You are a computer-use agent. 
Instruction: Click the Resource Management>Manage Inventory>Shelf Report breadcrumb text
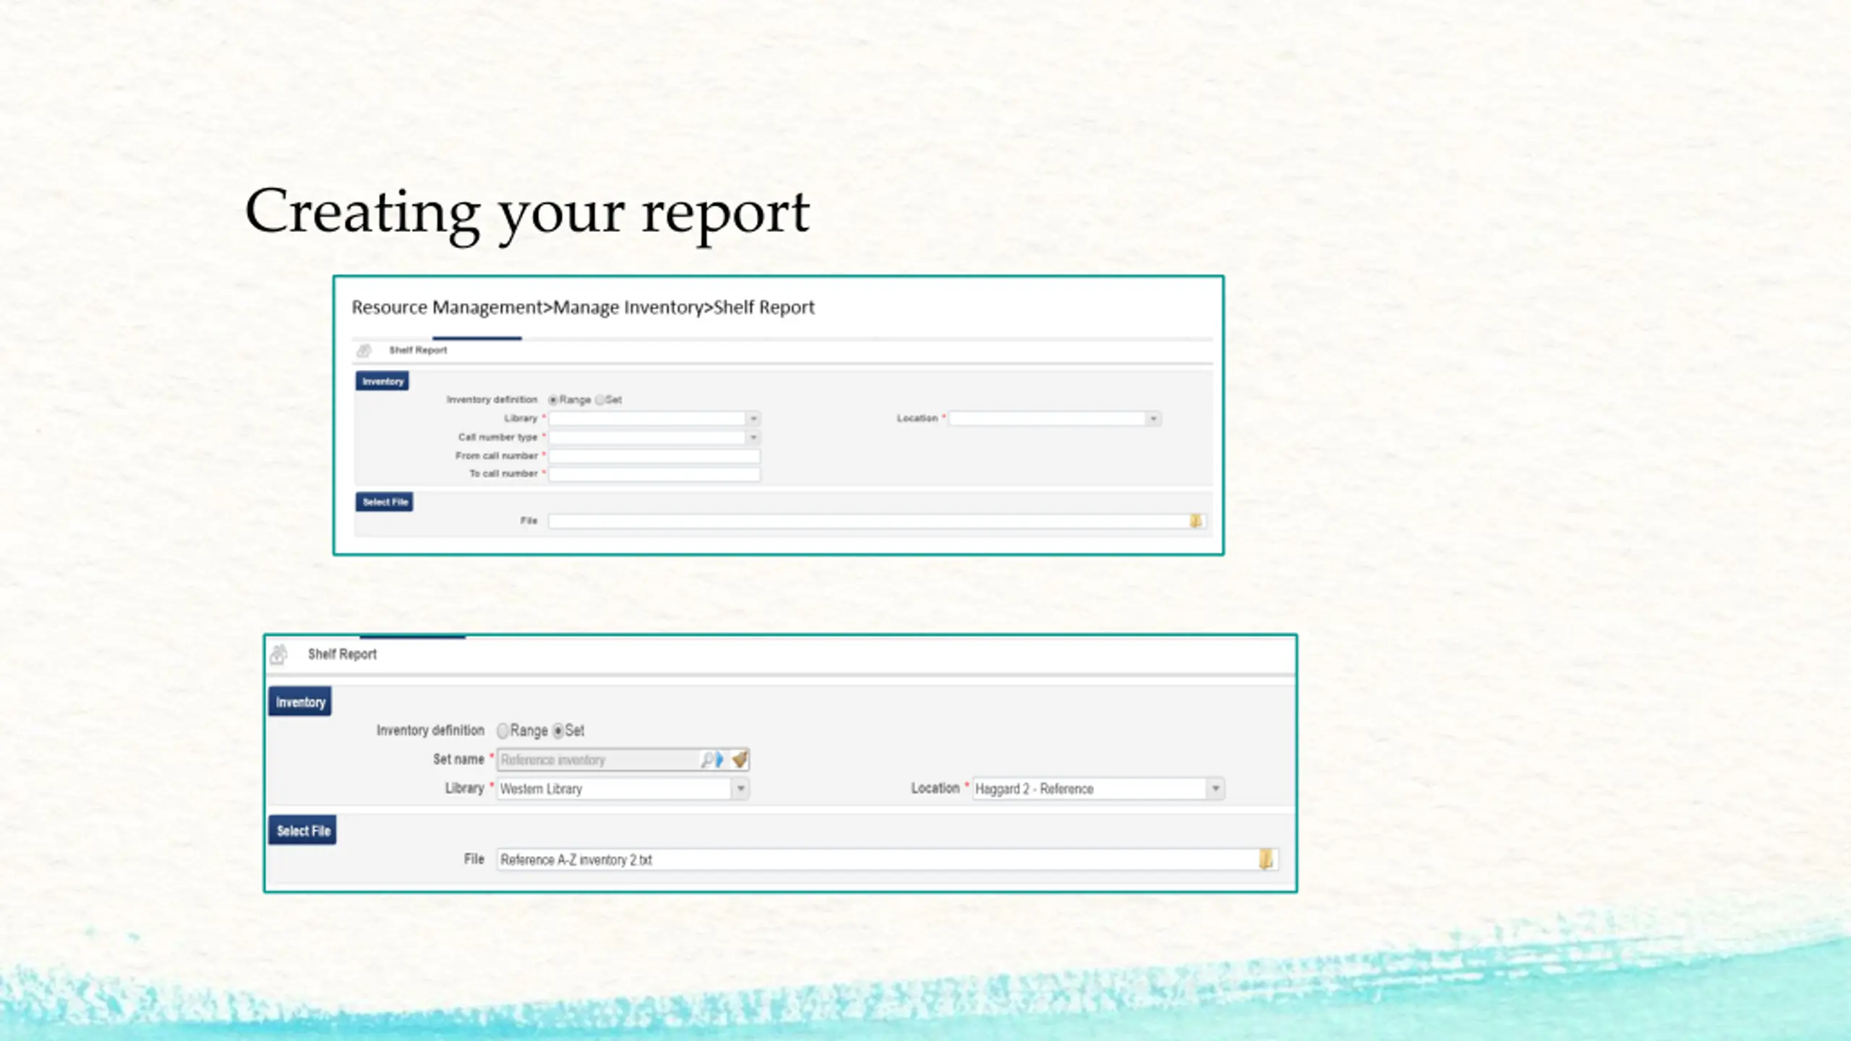[583, 308]
